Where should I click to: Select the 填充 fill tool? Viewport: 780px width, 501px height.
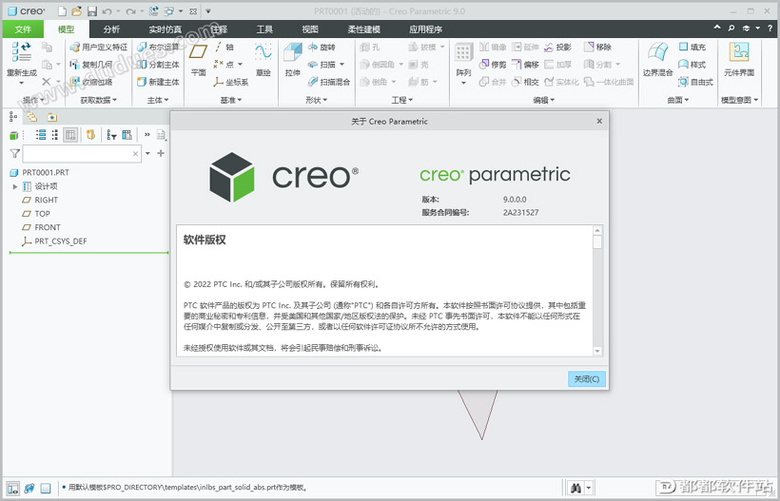tap(692, 48)
